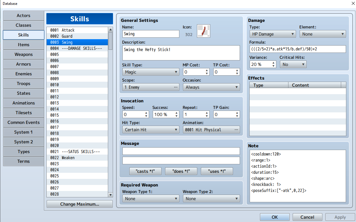
Task: Expand the Skill Type Magic dropdown
Action: tap(151, 72)
